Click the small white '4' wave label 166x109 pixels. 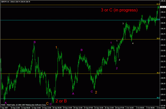pos(133,43)
